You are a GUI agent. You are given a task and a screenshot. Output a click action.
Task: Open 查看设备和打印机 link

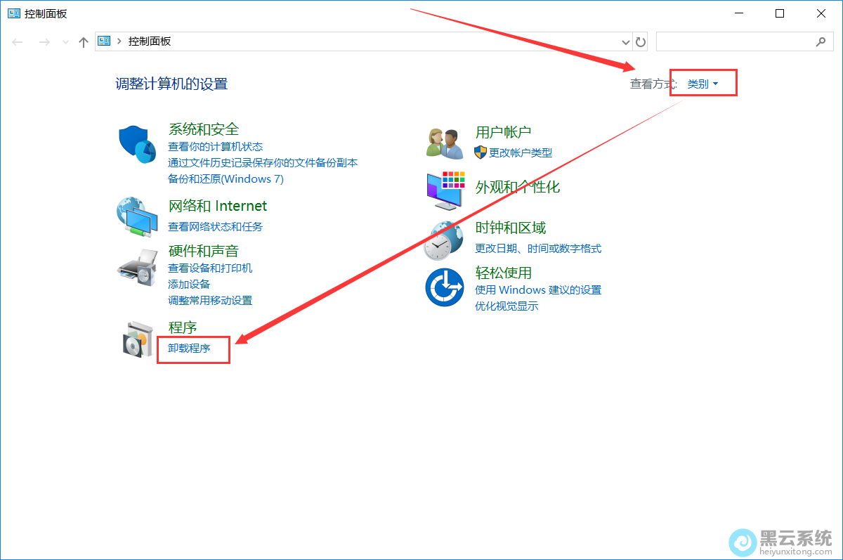[x=210, y=268]
